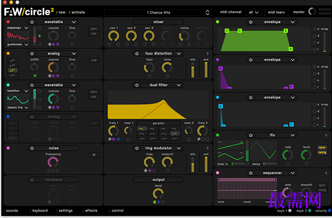Select the square waveform on oscillator 2
Viewport: 332px width, 218px height.
[13, 70]
